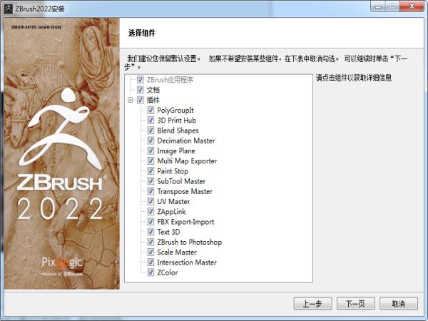Select the Blend Shapes tree item
The image size is (428, 321).
pos(178,131)
